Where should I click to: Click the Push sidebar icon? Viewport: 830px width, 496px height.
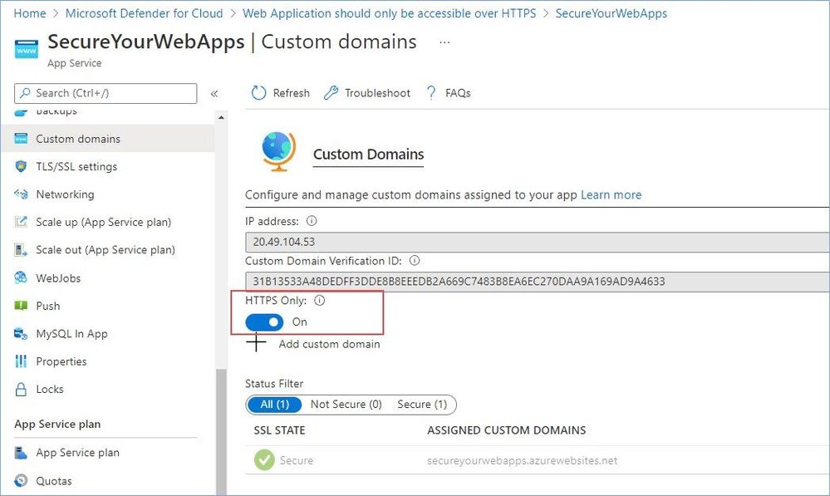click(21, 306)
